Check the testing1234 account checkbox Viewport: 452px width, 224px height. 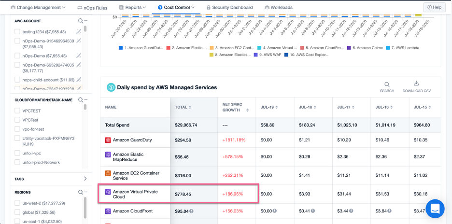[x=17, y=32]
